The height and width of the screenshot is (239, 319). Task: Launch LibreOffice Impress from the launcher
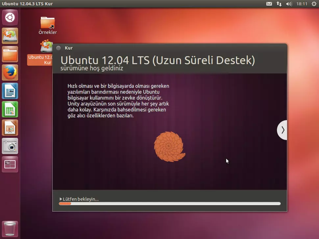tap(10, 128)
